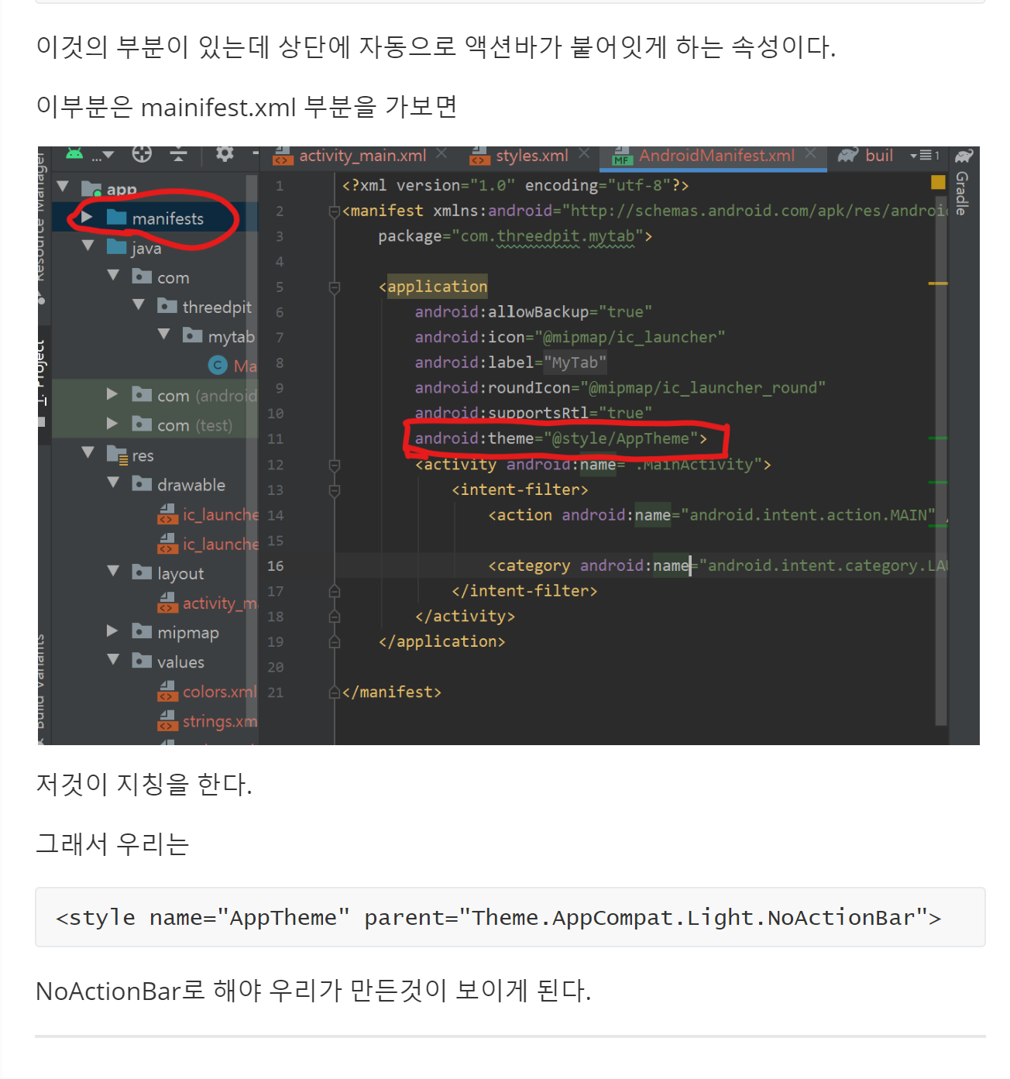Image resolution: width=1010 pixels, height=1079 pixels.
Task: Select the values folder
Action: point(168,662)
